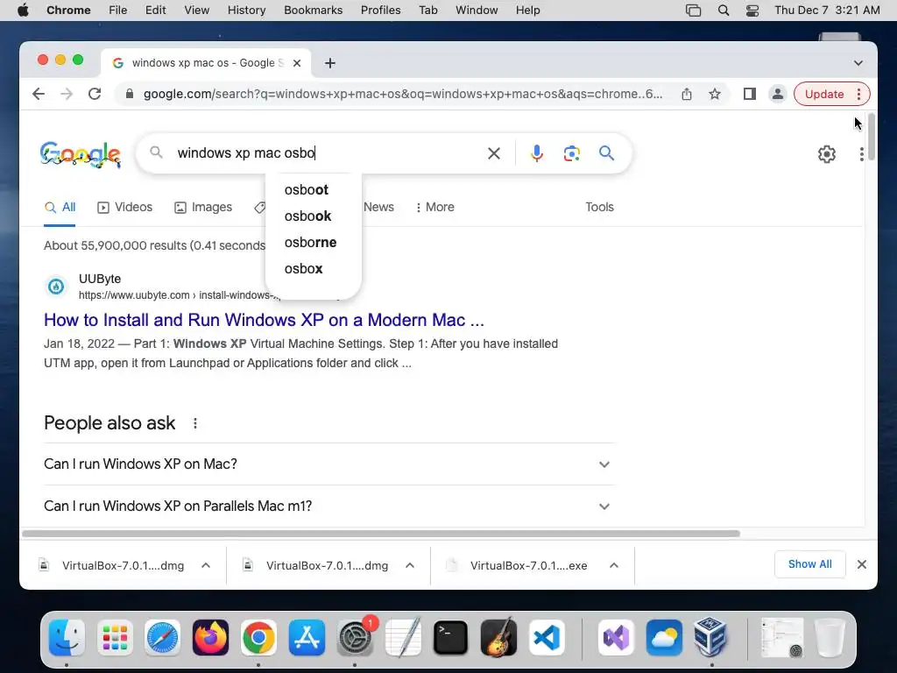The height and width of the screenshot is (673, 897).
Task: Open the Chrome profile avatar
Action: pos(778,94)
